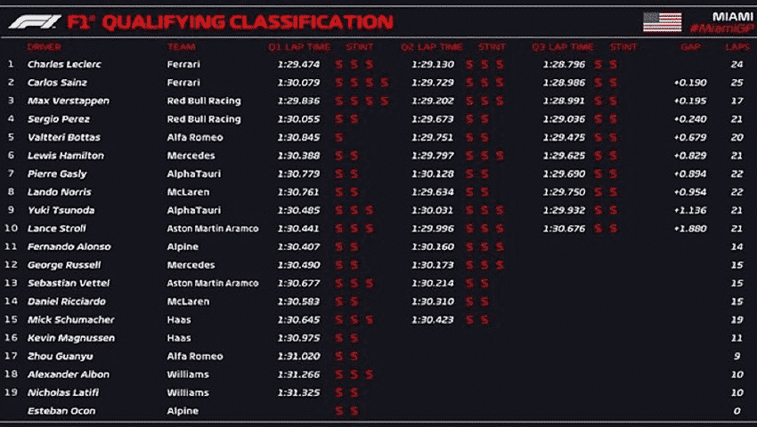Click the first tyre icon in Leclerc's Q3 stint
The height and width of the screenshot is (427, 757).
(x=598, y=64)
